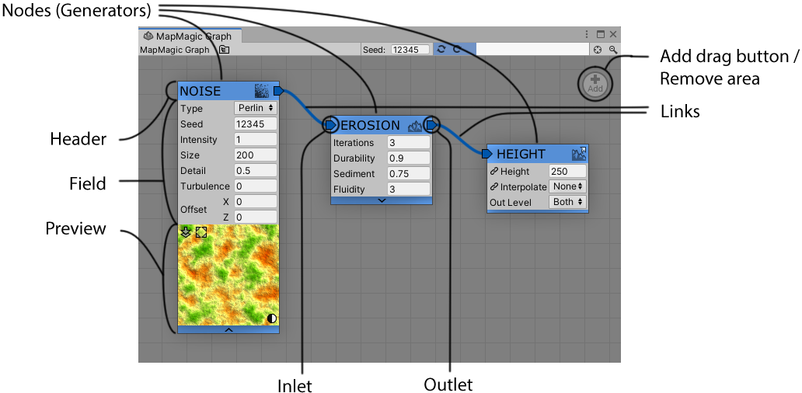The image size is (802, 393).
Task: Click the Erosion node output connector
Action: (x=431, y=125)
